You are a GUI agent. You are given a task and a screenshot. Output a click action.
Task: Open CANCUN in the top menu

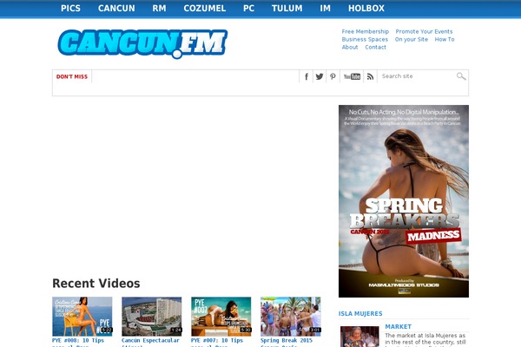coord(116,9)
